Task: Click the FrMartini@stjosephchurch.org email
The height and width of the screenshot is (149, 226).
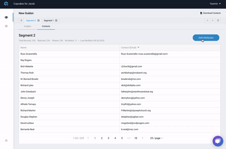Action: [136, 110]
